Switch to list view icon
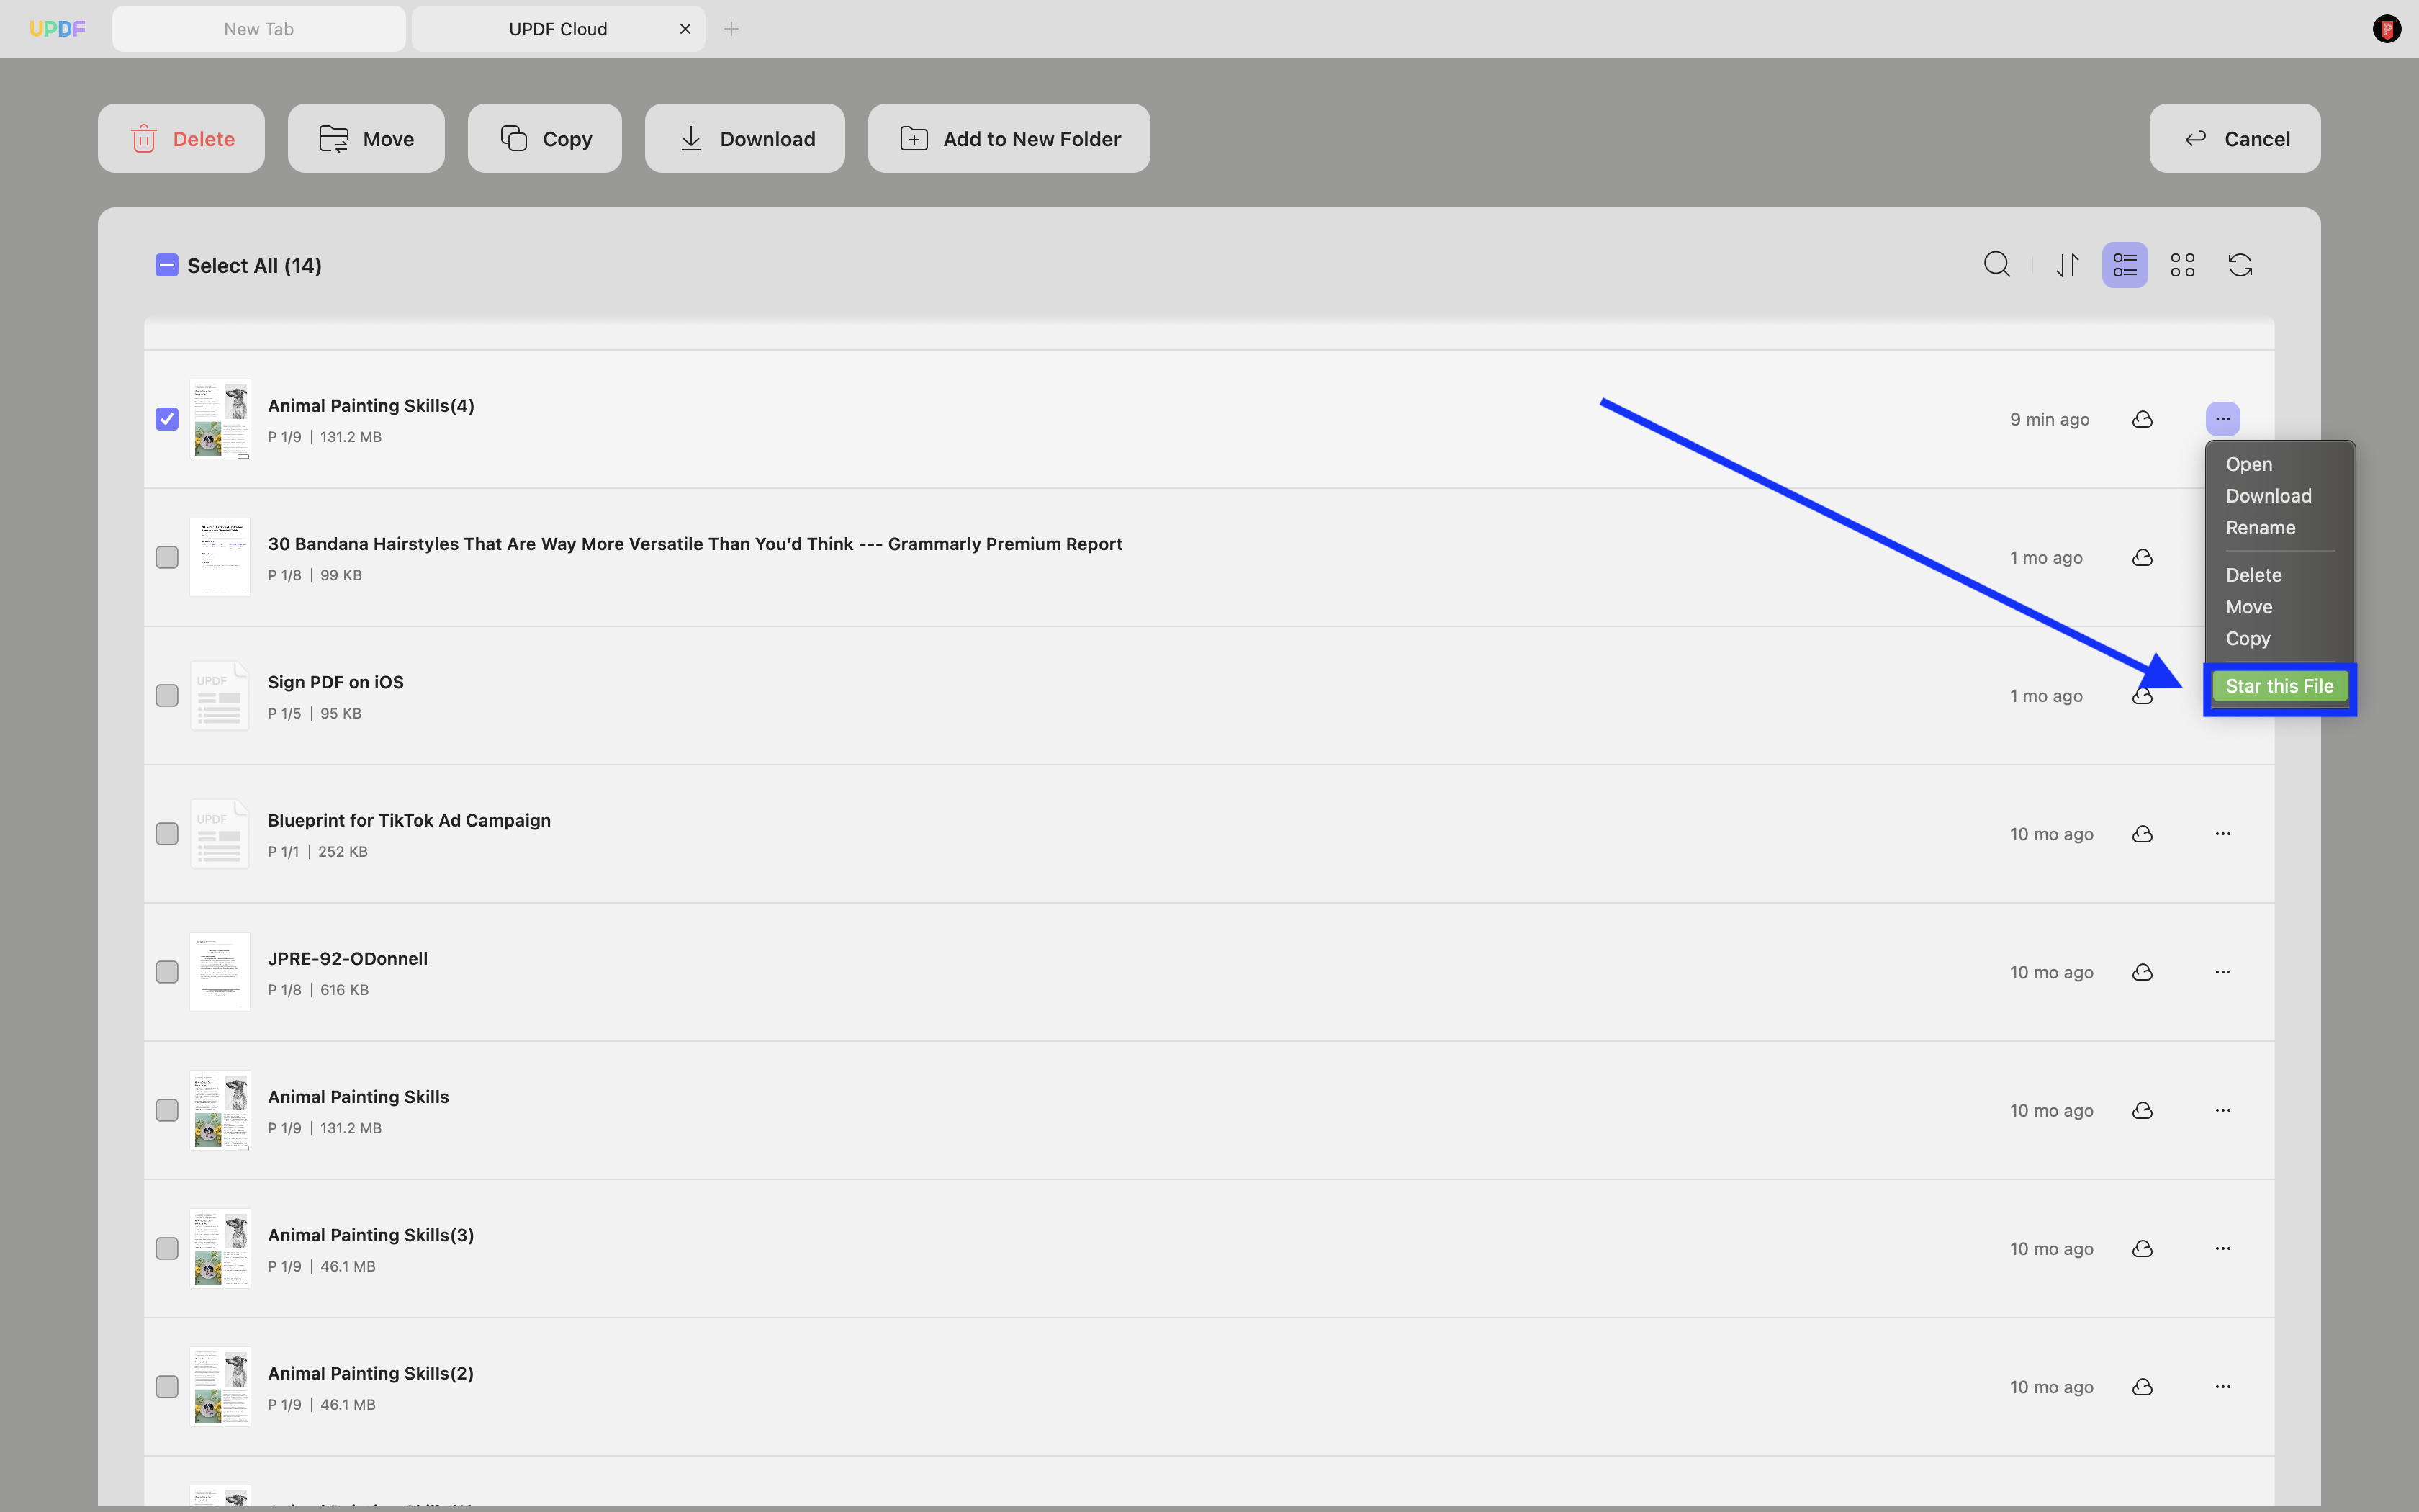Screen dimensions: 2419x1512 click(2124, 265)
